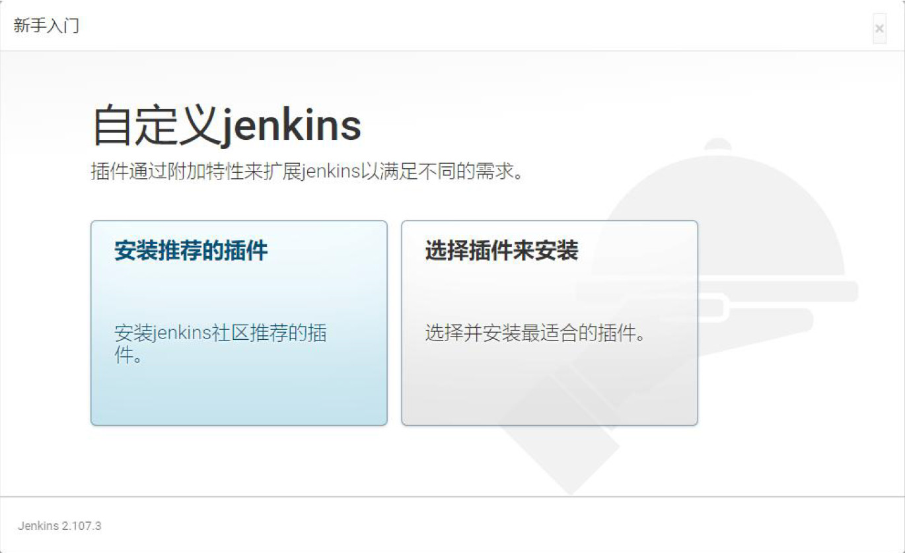This screenshot has width=905, height=553.
Task: Click the dialog footer bar
Action: [x=452, y=525]
